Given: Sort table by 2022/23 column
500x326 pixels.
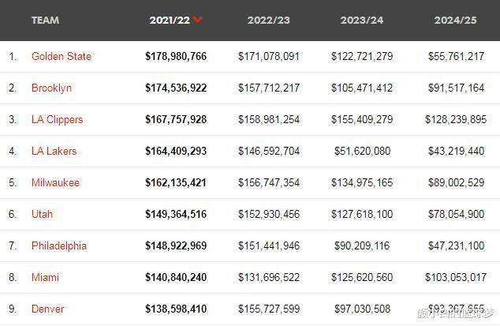Looking at the screenshot, I should [x=268, y=20].
